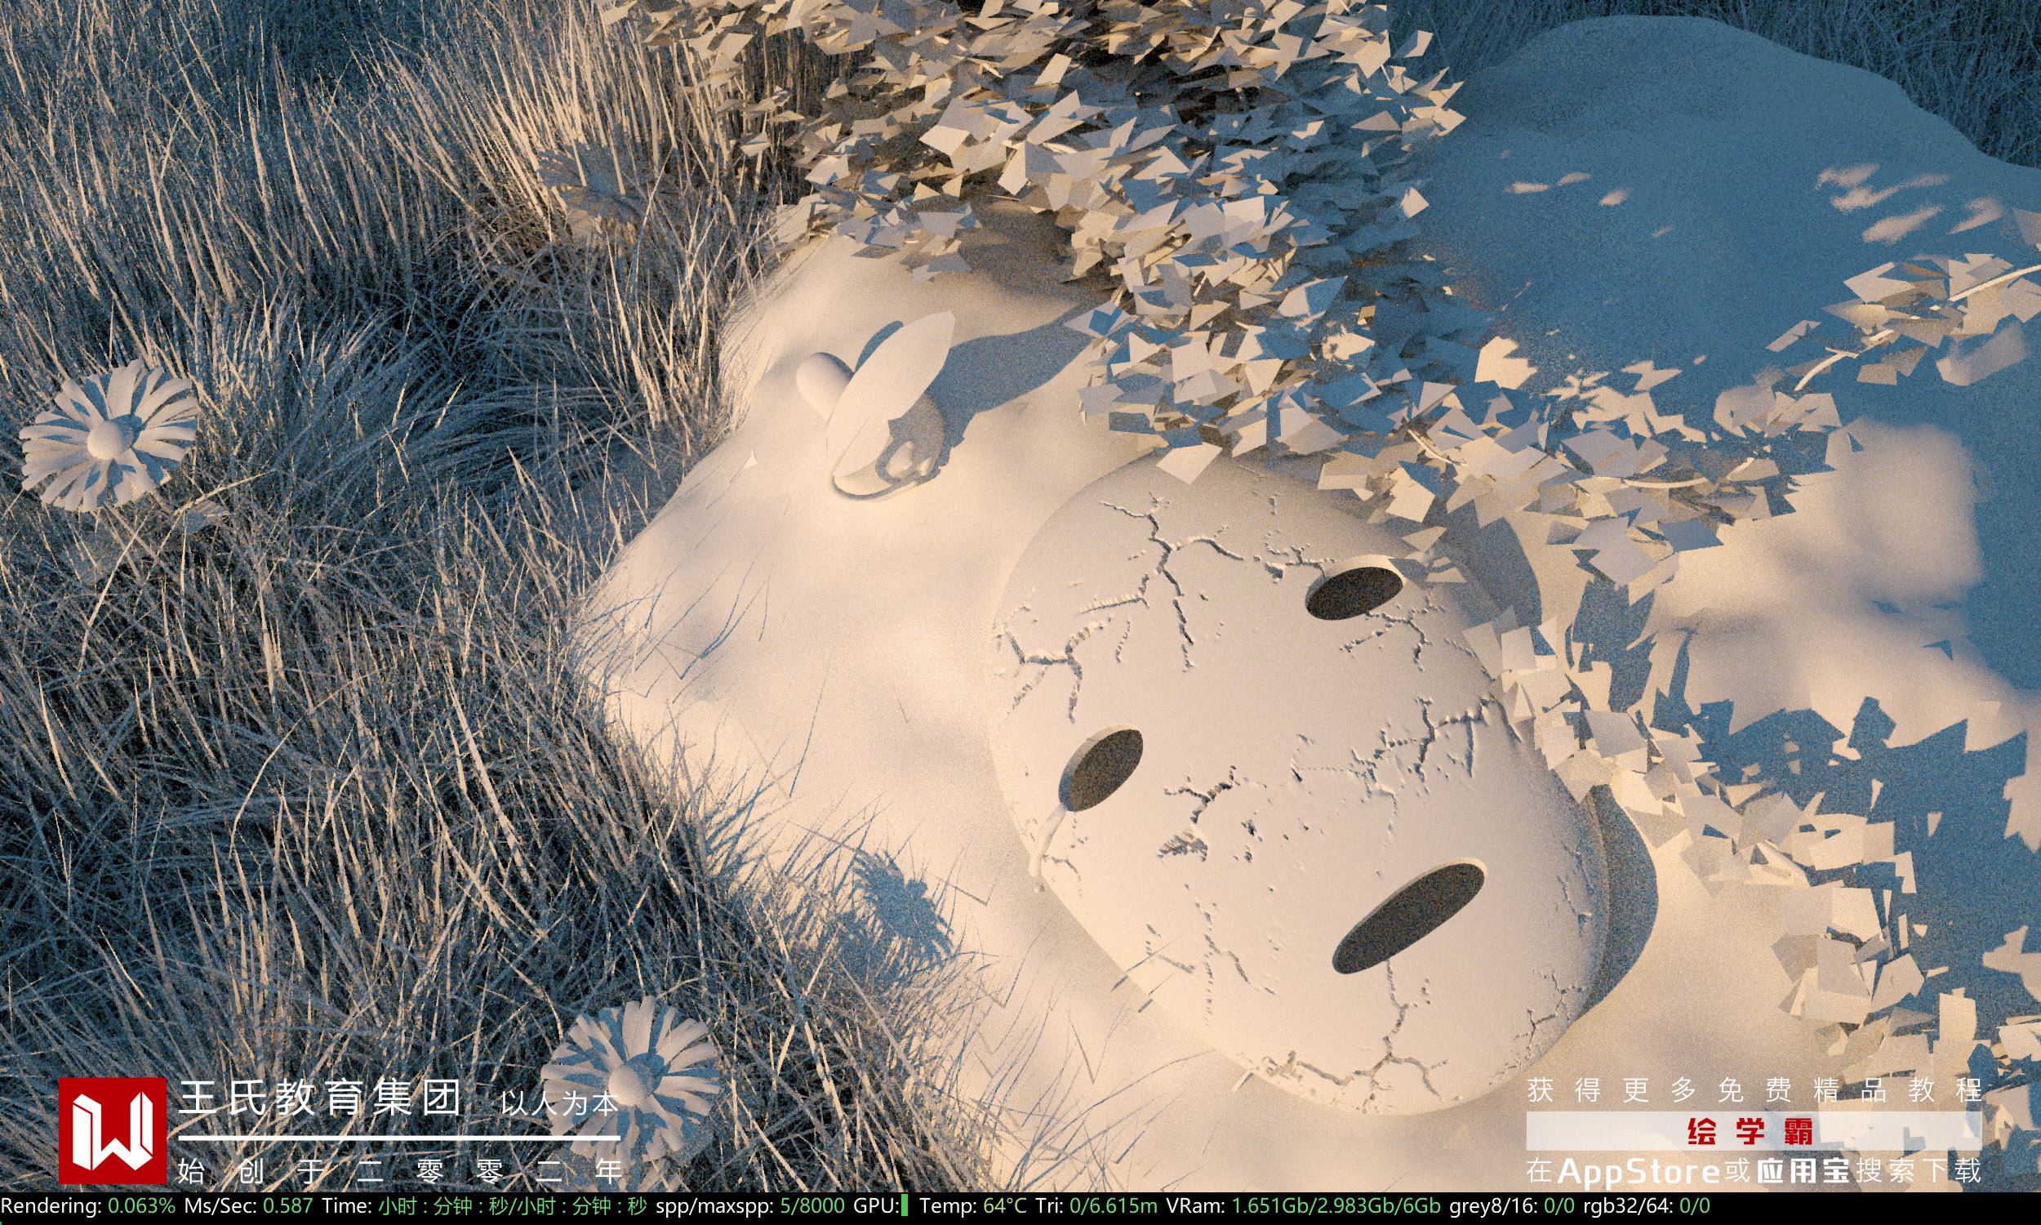Click the 王氏教育集团 title text
The height and width of the screenshot is (1225, 2041).
coord(320,1099)
